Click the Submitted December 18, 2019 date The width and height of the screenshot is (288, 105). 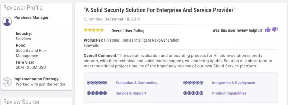[x=112, y=19]
